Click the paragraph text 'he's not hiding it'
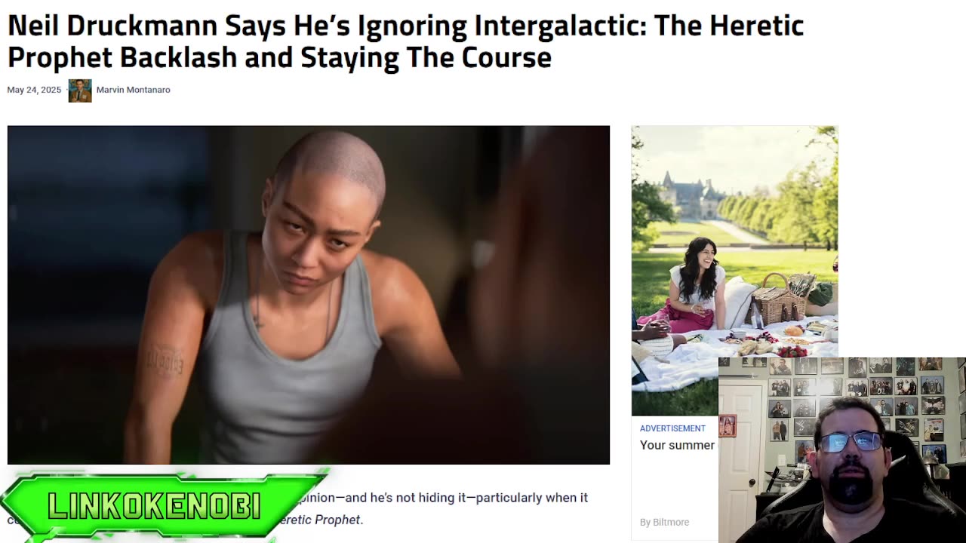Screen dimensions: 966x543 (x=417, y=498)
